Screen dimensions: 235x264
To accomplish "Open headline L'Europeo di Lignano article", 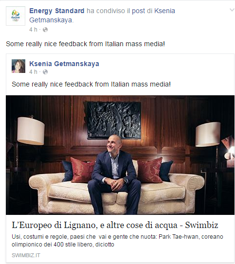I will point(115,225).
